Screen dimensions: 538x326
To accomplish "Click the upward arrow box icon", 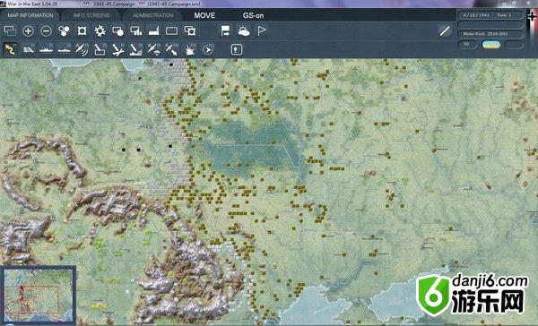I will click(237, 49).
